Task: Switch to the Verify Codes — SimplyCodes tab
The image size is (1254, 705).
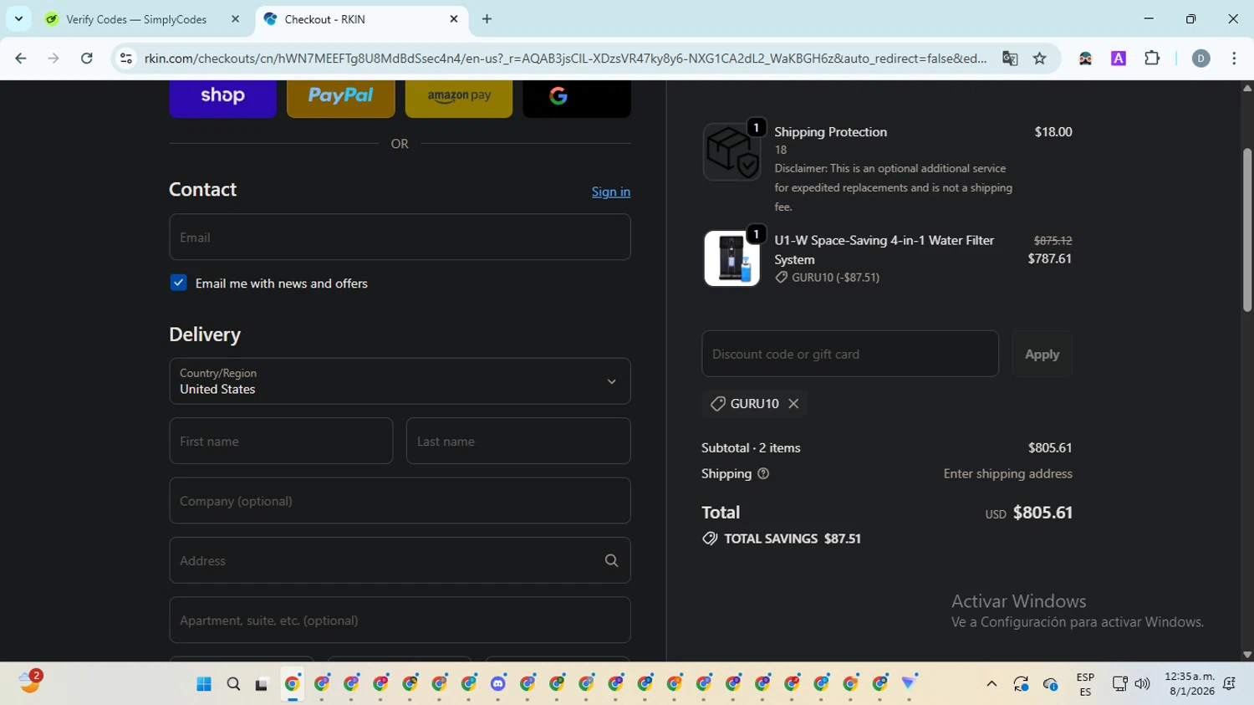Action: click(x=136, y=19)
